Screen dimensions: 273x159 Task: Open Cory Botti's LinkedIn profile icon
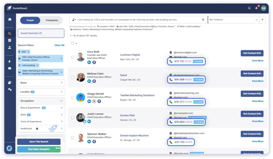point(89,62)
